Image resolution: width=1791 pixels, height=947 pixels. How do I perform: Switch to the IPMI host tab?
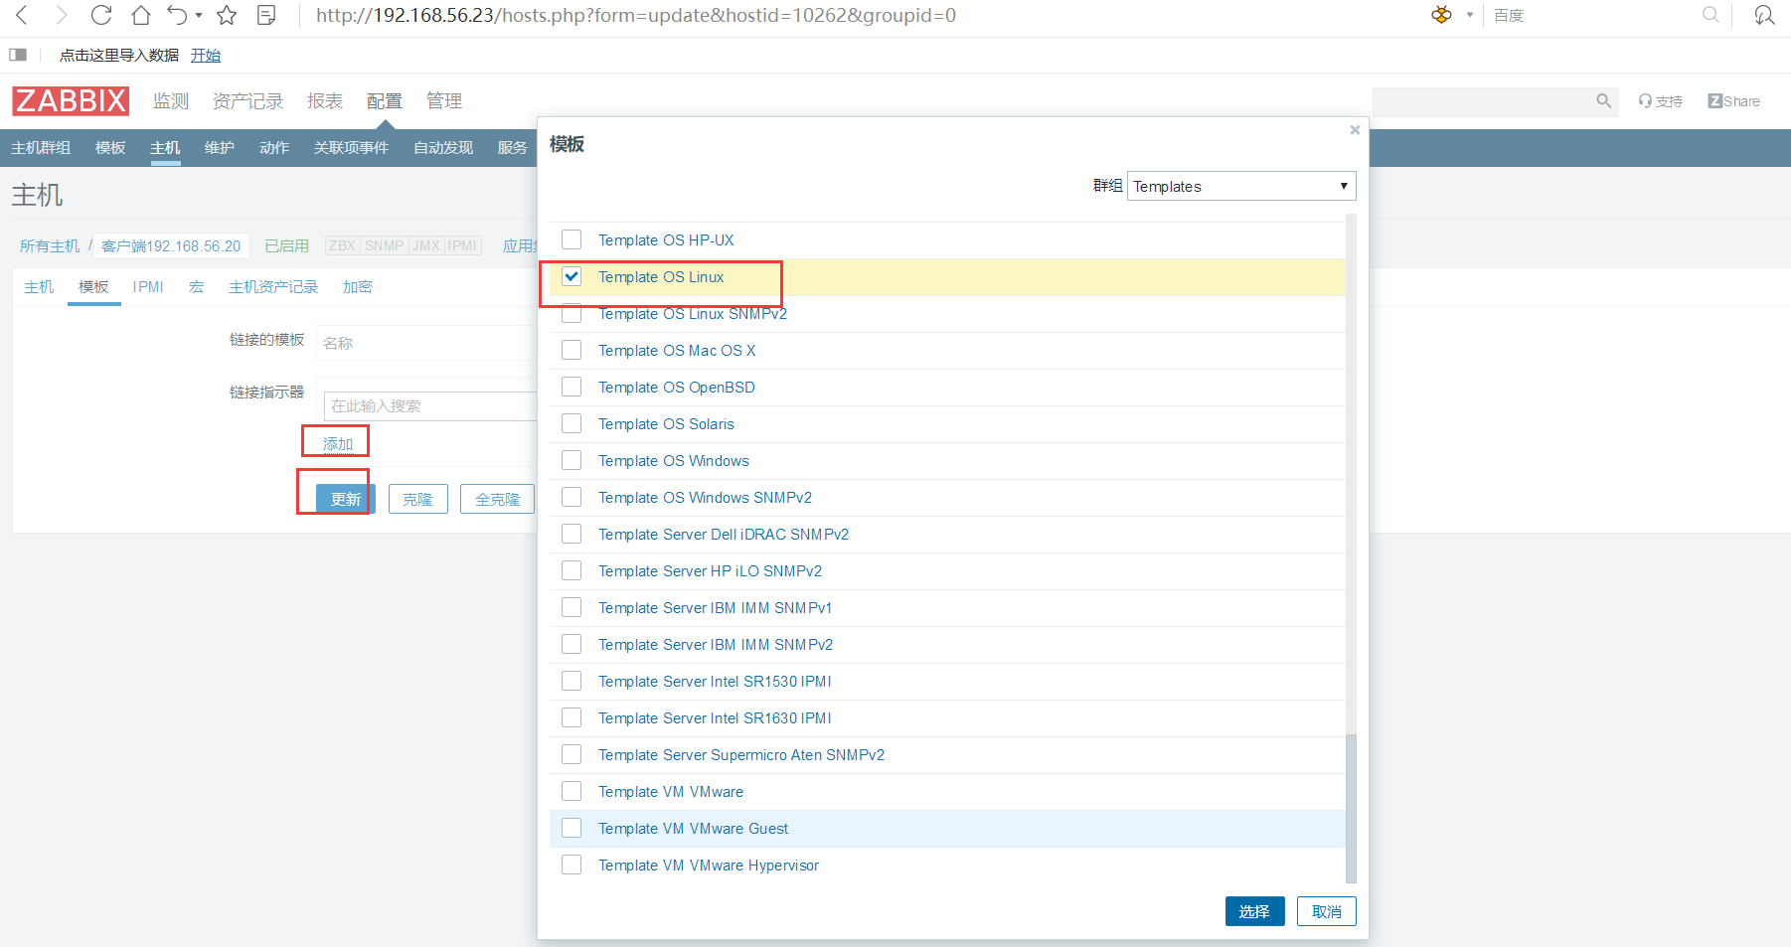(x=148, y=287)
